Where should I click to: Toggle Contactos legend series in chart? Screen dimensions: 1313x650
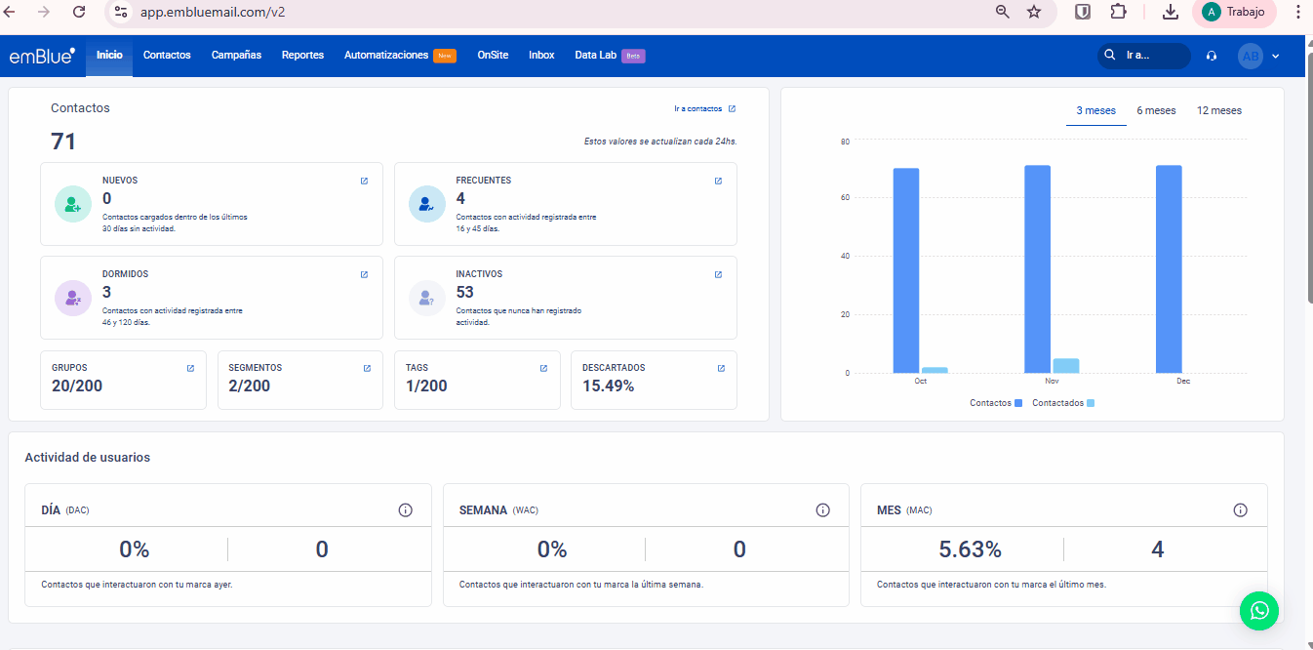(x=995, y=403)
